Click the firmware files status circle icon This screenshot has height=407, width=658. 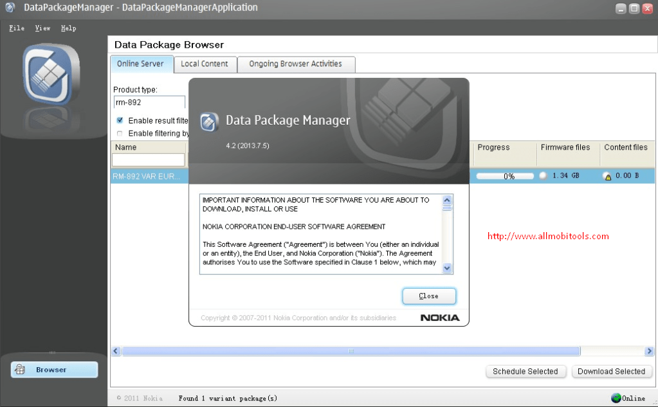[544, 176]
